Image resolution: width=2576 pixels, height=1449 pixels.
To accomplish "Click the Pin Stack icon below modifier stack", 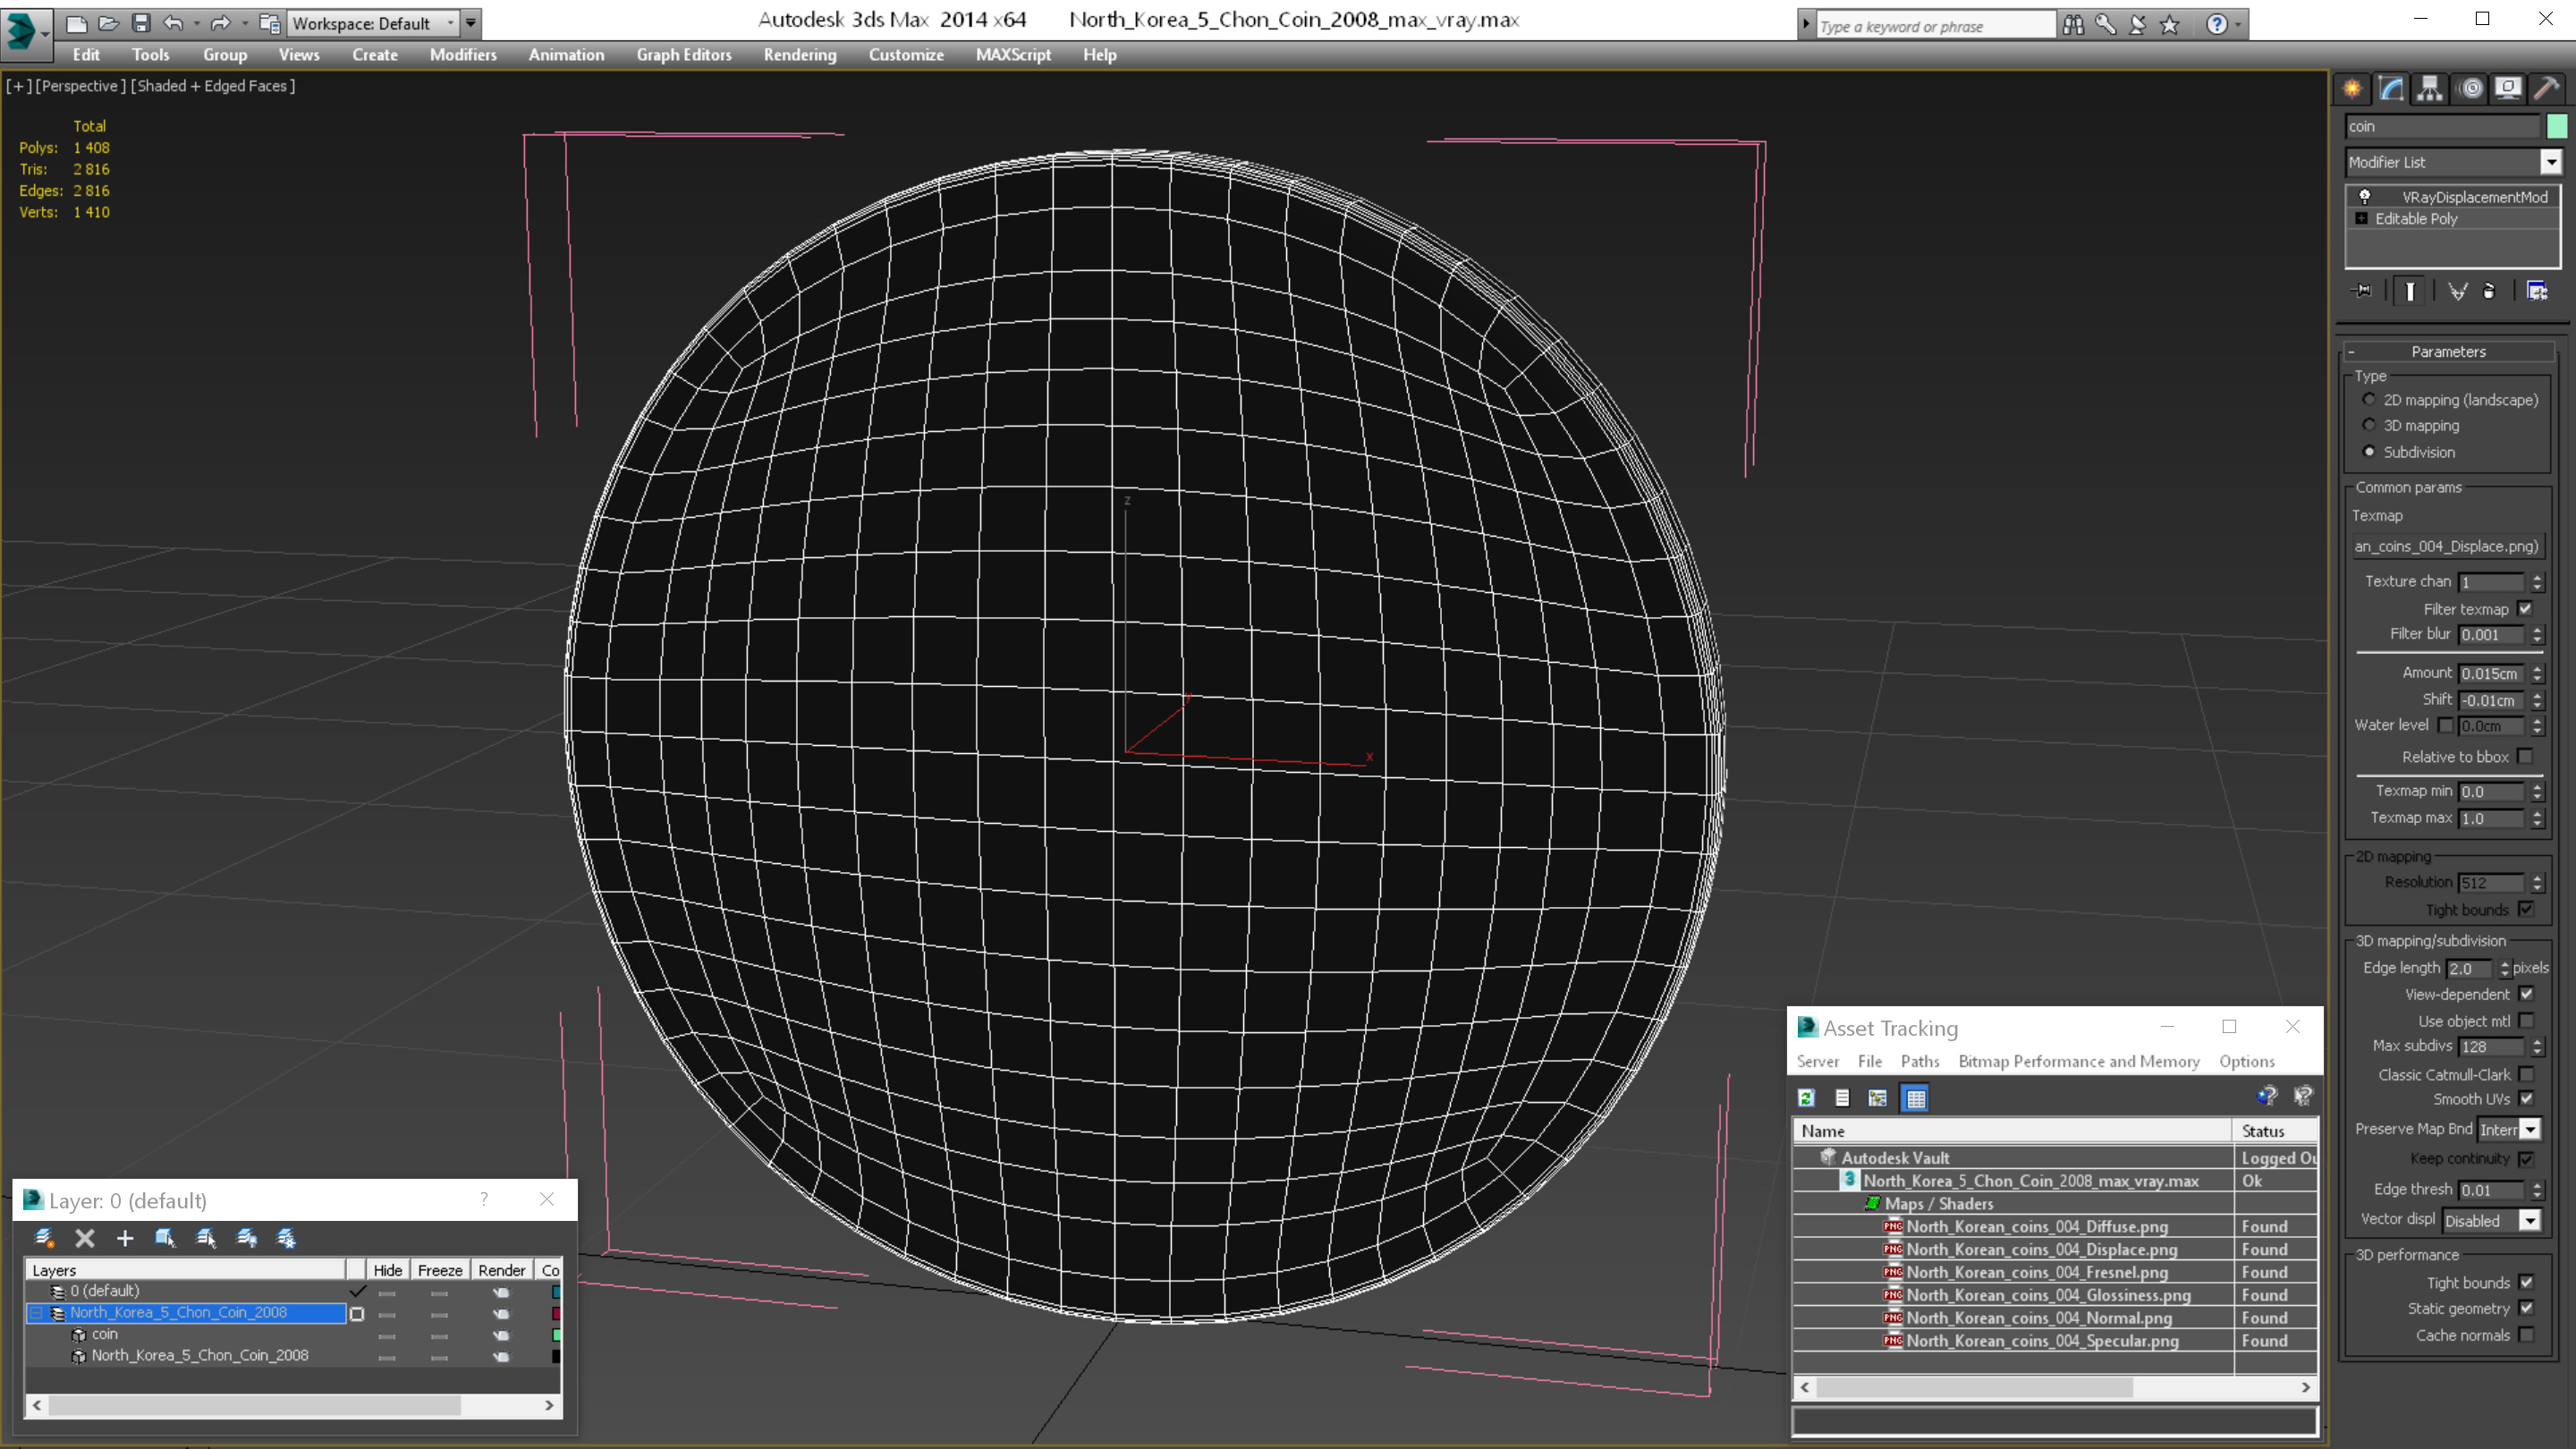I will (2362, 291).
